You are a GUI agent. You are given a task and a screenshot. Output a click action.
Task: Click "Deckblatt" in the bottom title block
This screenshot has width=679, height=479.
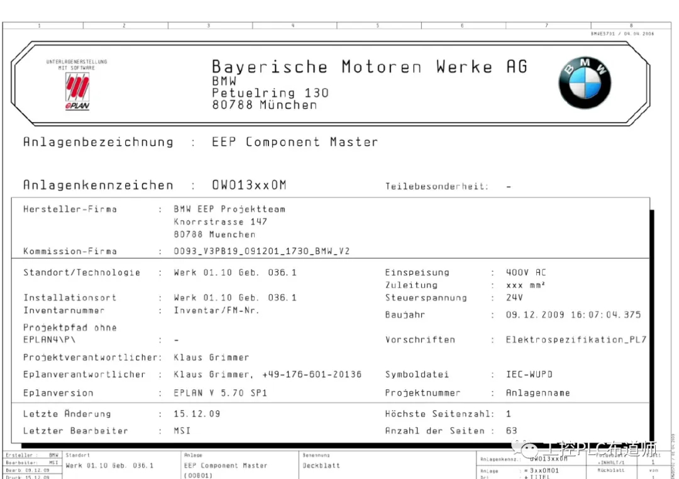click(x=321, y=466)
